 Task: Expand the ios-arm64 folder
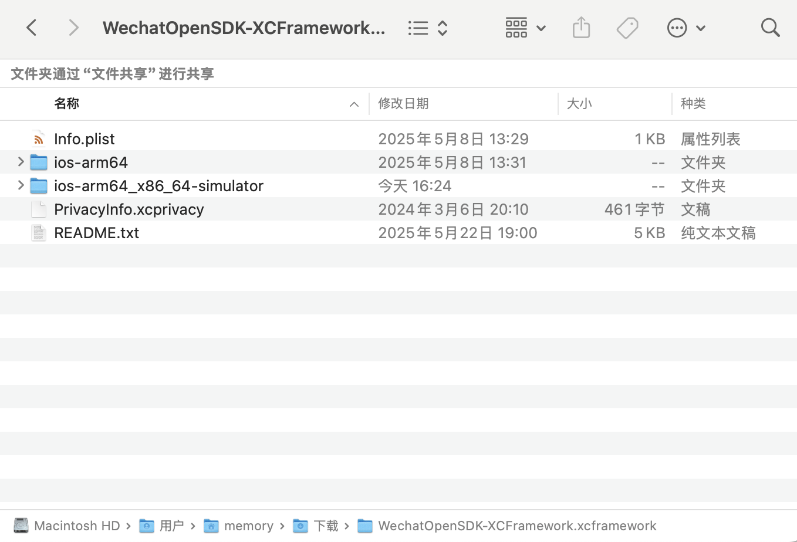pyautogui.click(x=21, y=162)
